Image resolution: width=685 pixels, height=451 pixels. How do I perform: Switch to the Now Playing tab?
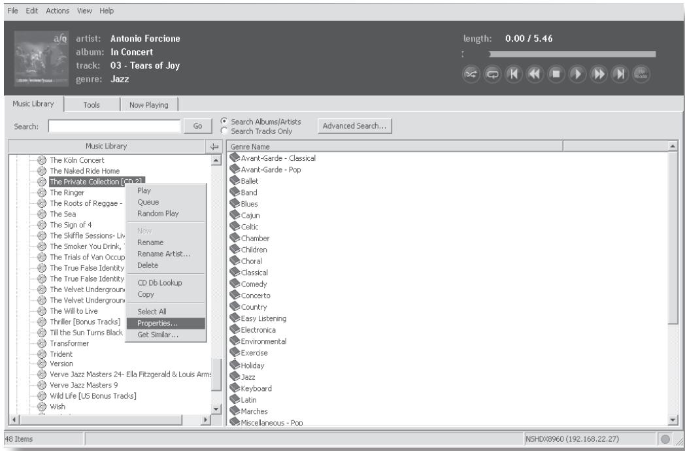(148, 105)
